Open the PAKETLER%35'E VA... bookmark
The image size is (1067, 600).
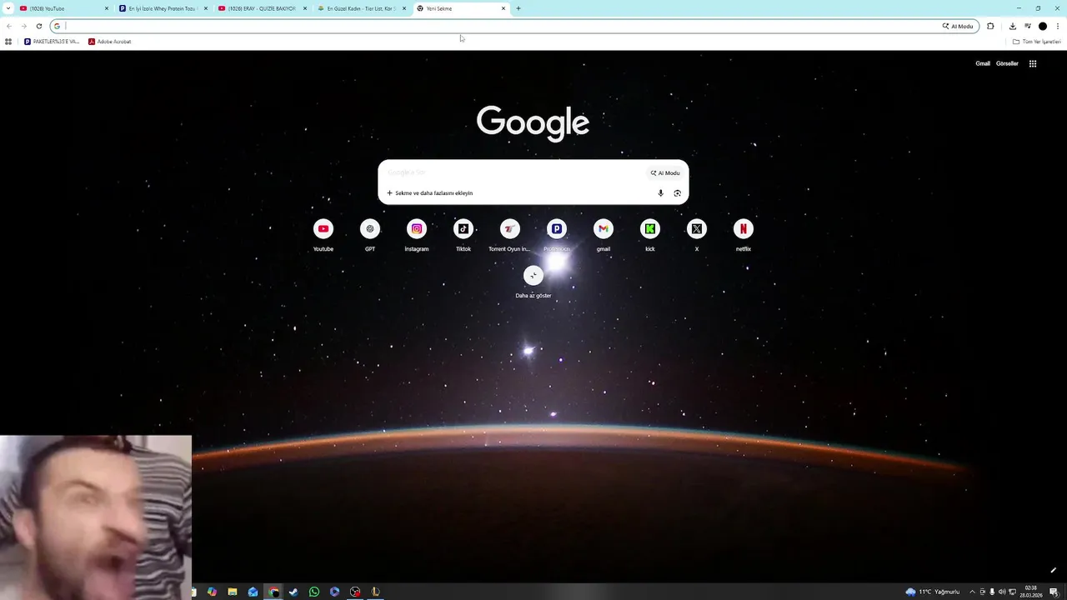pos(52,42)
